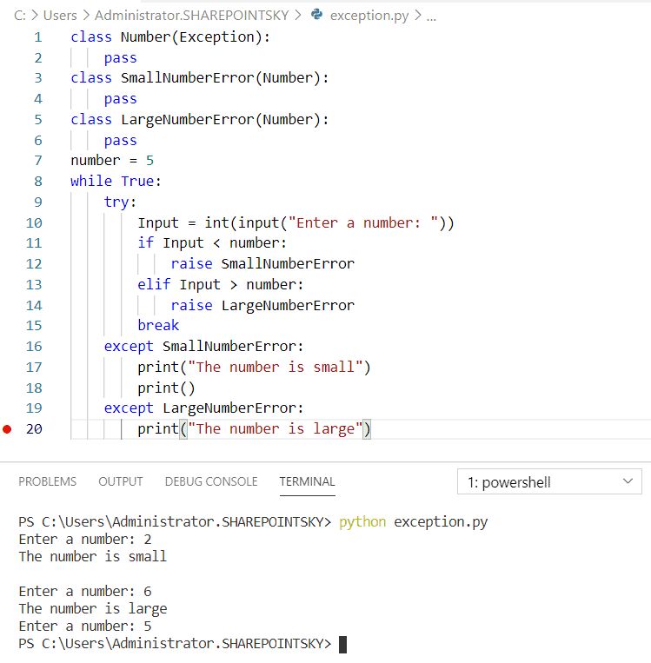Click the C: breadcrumb segment

[x=20, y=16]
